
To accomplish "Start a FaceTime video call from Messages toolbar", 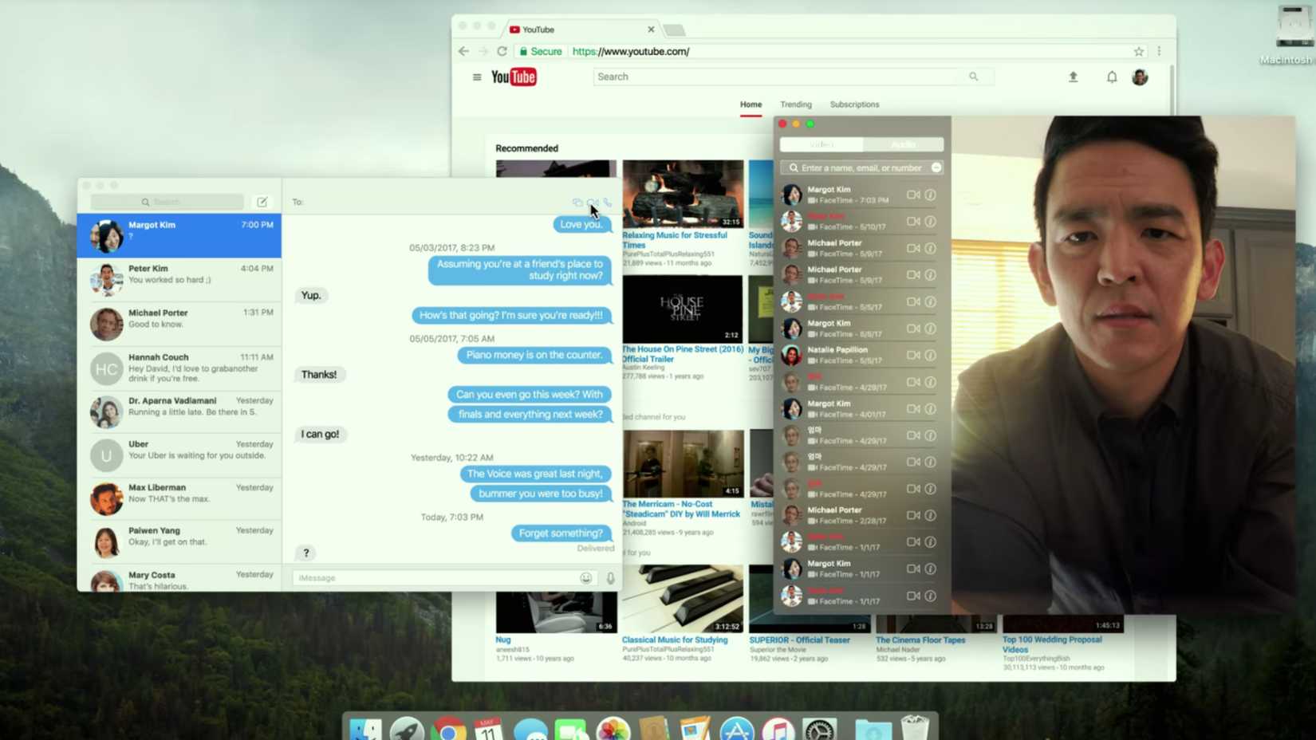I will coord(592,203).
